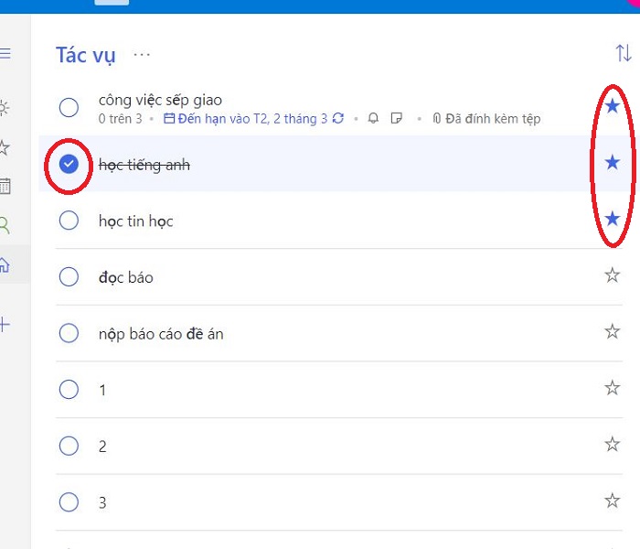The width and height of the screenshot is (640, 549).
Task: Open the Assigned to me person icon
Action: pyautogui.click(x=5, y=225)
